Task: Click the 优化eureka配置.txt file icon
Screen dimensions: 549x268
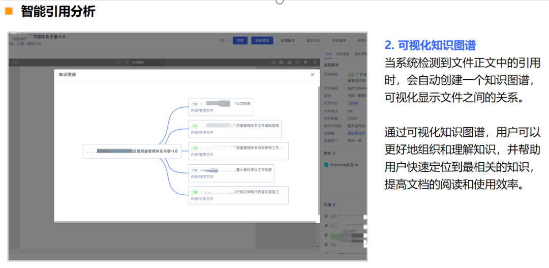Action: click(x=326, y=164)
